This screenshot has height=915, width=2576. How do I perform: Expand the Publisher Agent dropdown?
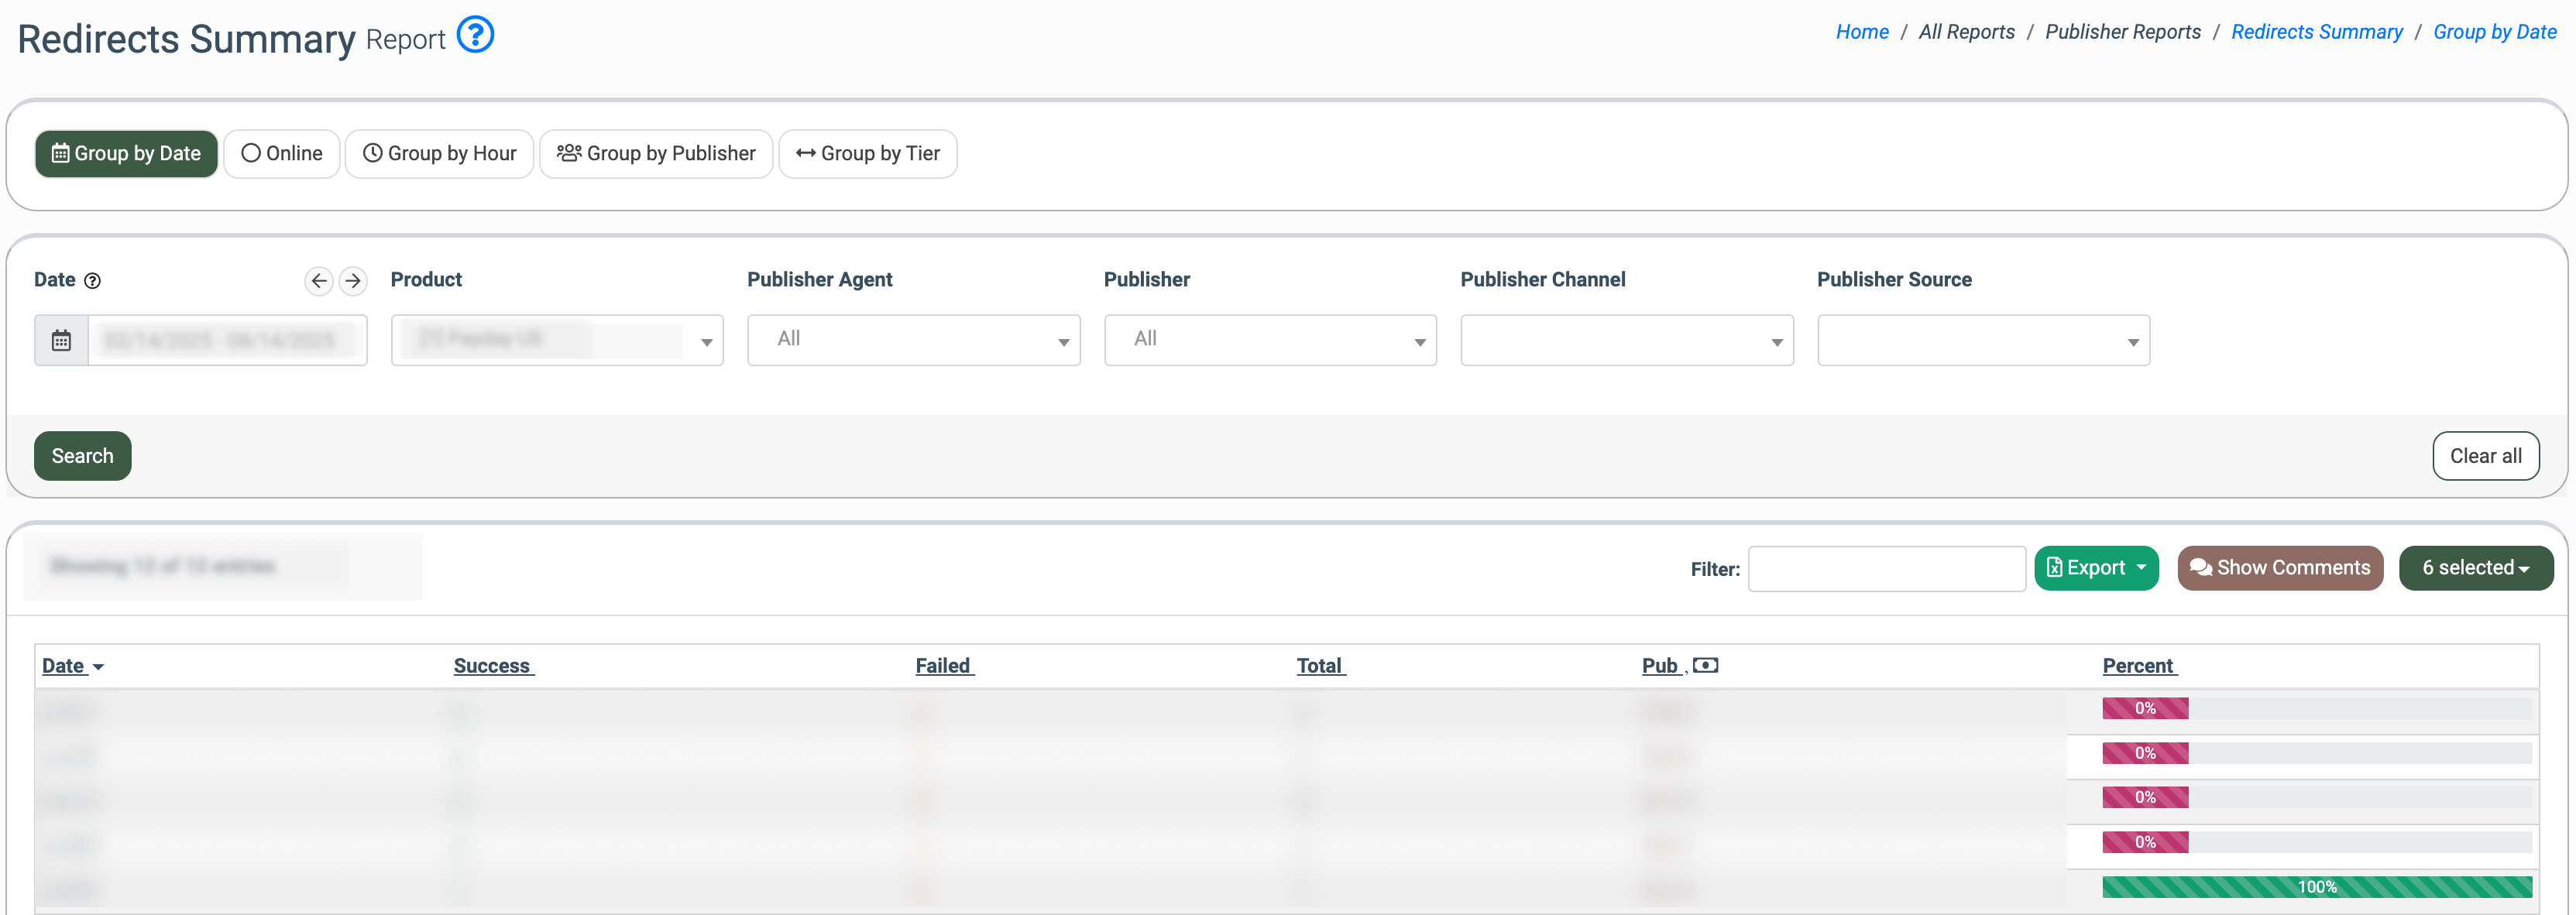click(x=913, y=341)
